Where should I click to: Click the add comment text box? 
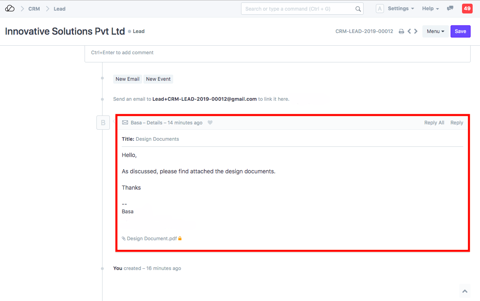[277, 53]
